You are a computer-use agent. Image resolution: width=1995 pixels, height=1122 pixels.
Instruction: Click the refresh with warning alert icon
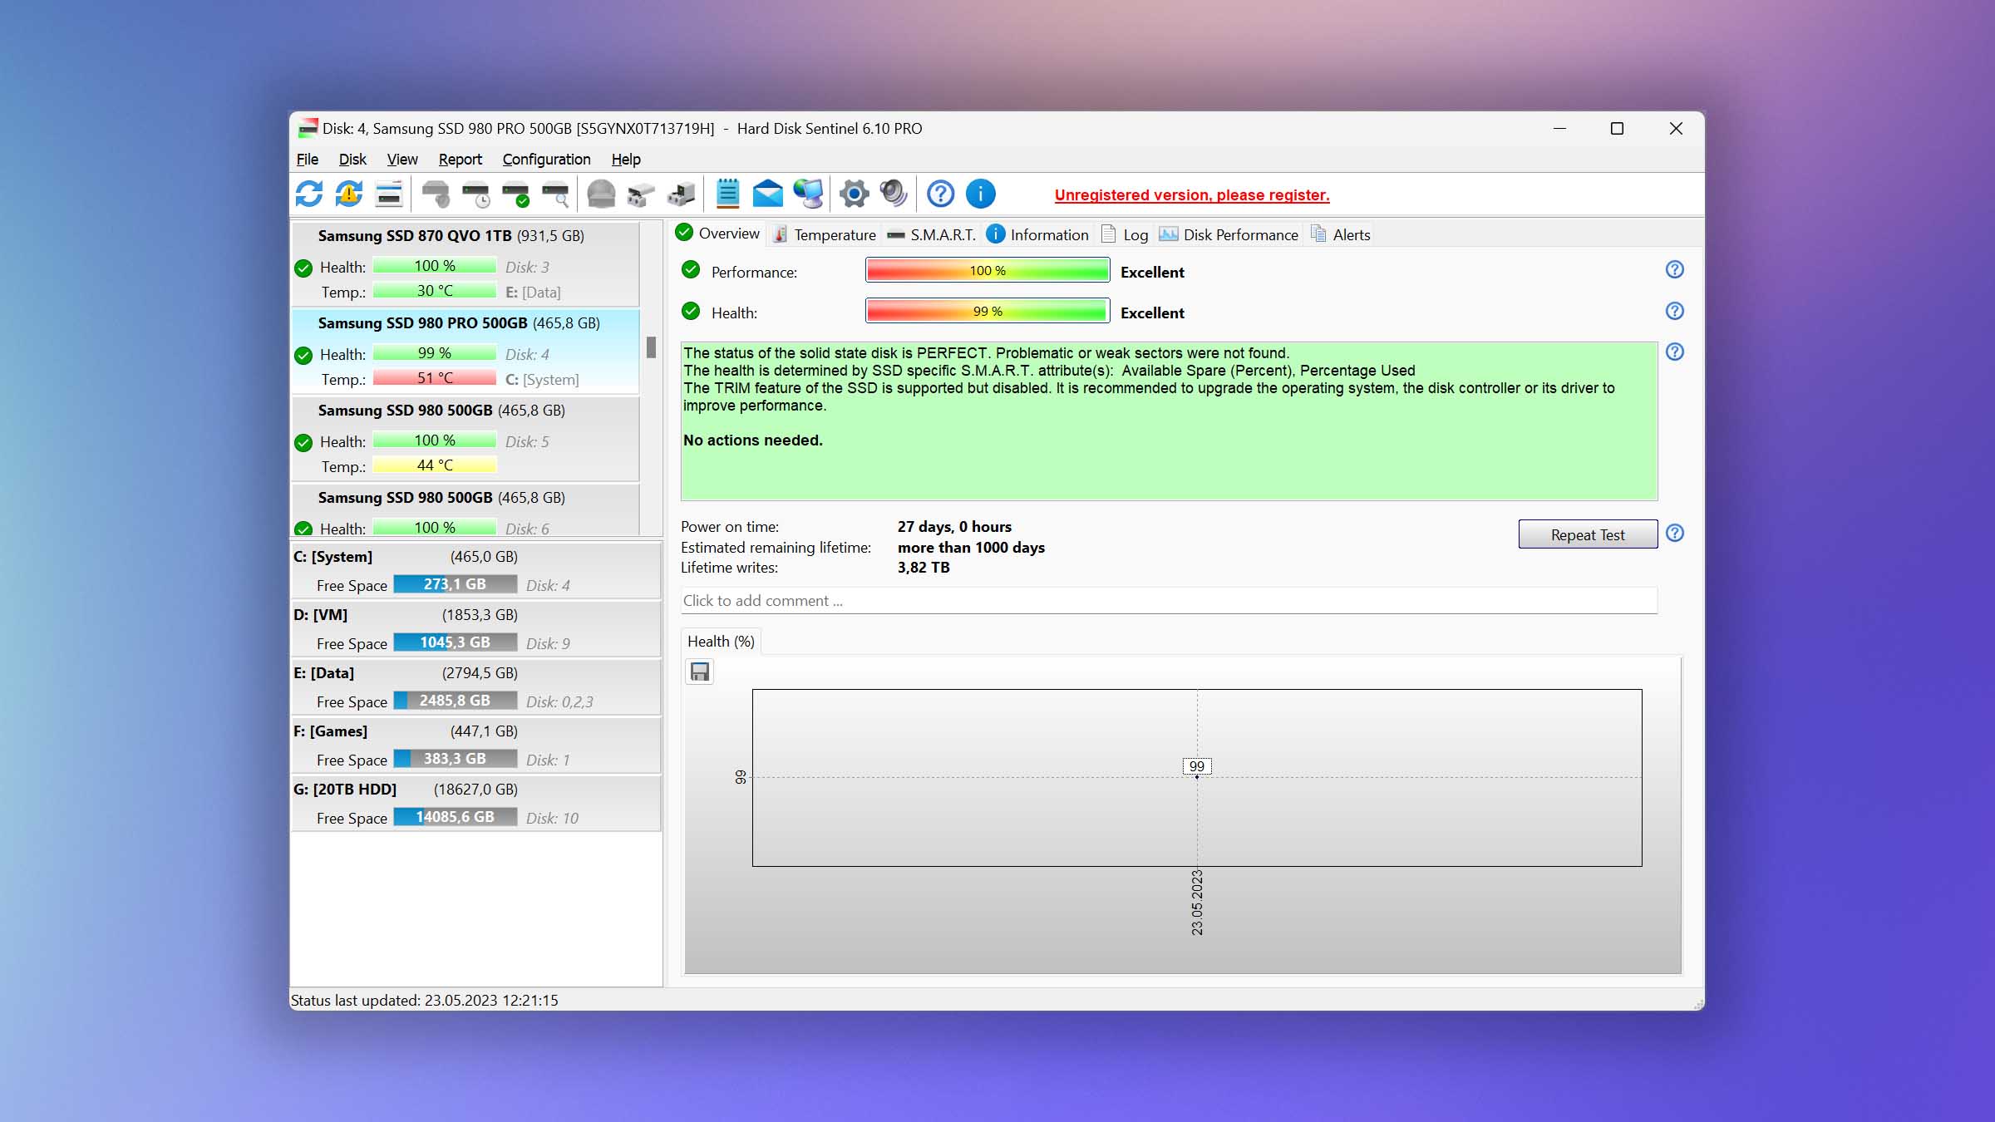tap(349, 194)
